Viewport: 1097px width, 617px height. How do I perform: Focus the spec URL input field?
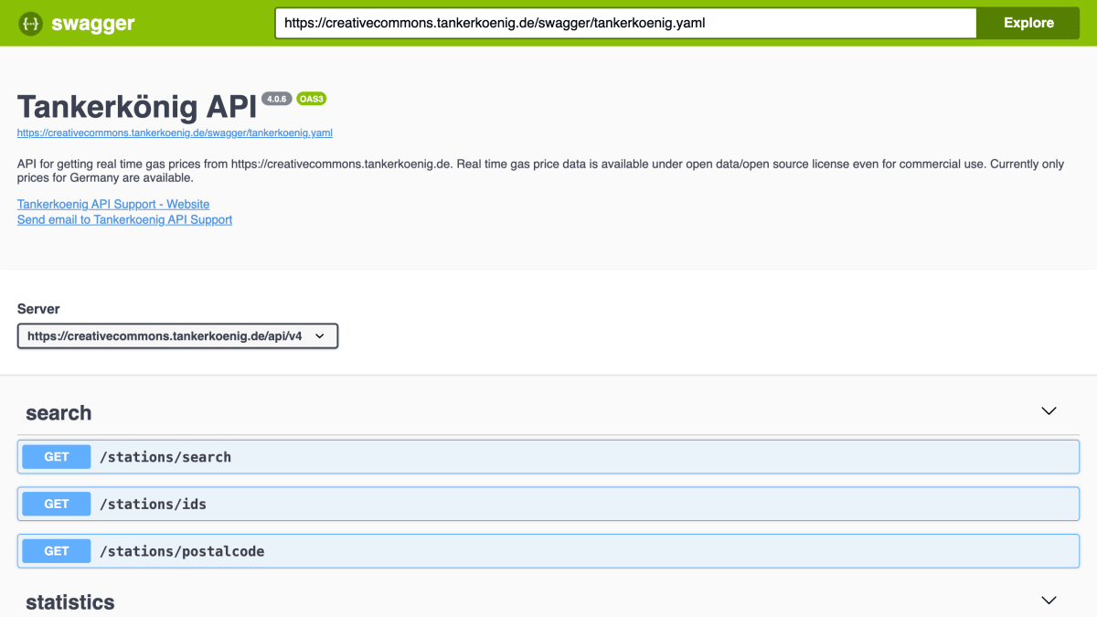(626, 23)
